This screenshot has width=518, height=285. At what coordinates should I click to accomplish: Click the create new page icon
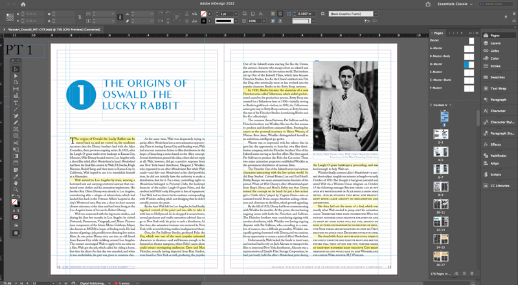(464, 274)
